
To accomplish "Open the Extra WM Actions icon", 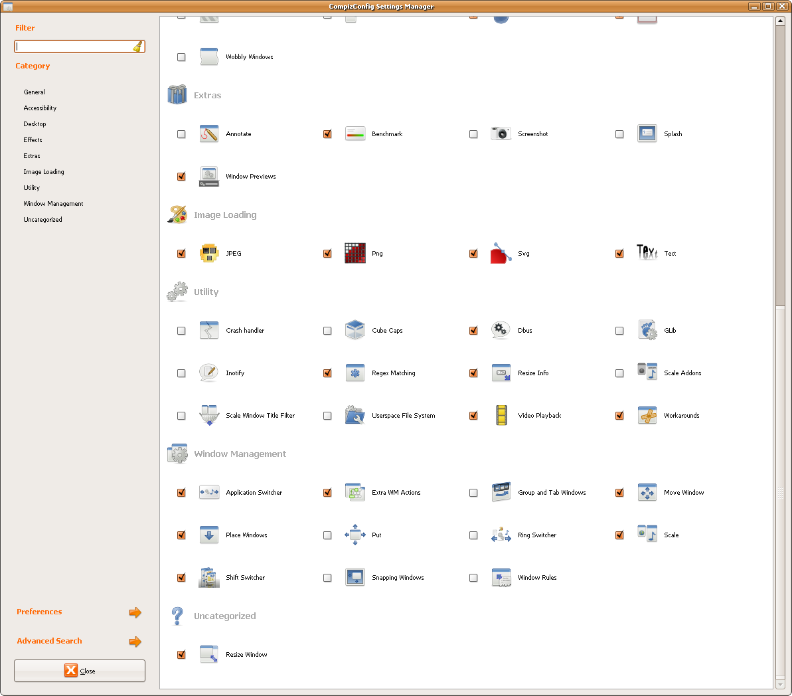I will pyautogui.click(x=355, y=492).
